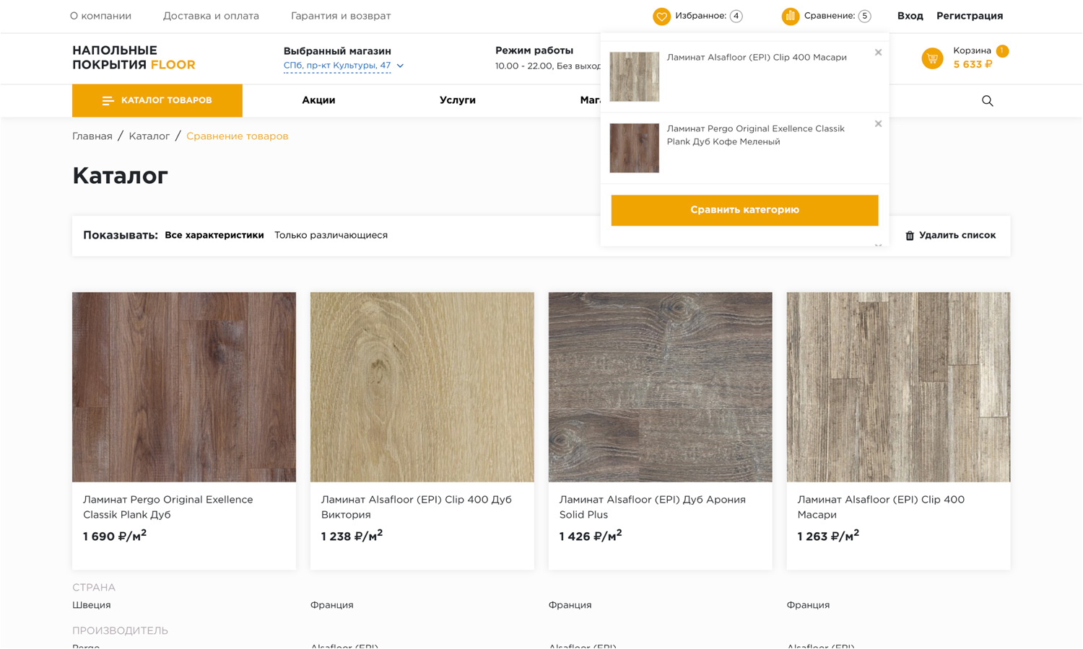Click the orange comparison chart icon
Viewport: 1083px width, 649px height.
pos(790,16)
